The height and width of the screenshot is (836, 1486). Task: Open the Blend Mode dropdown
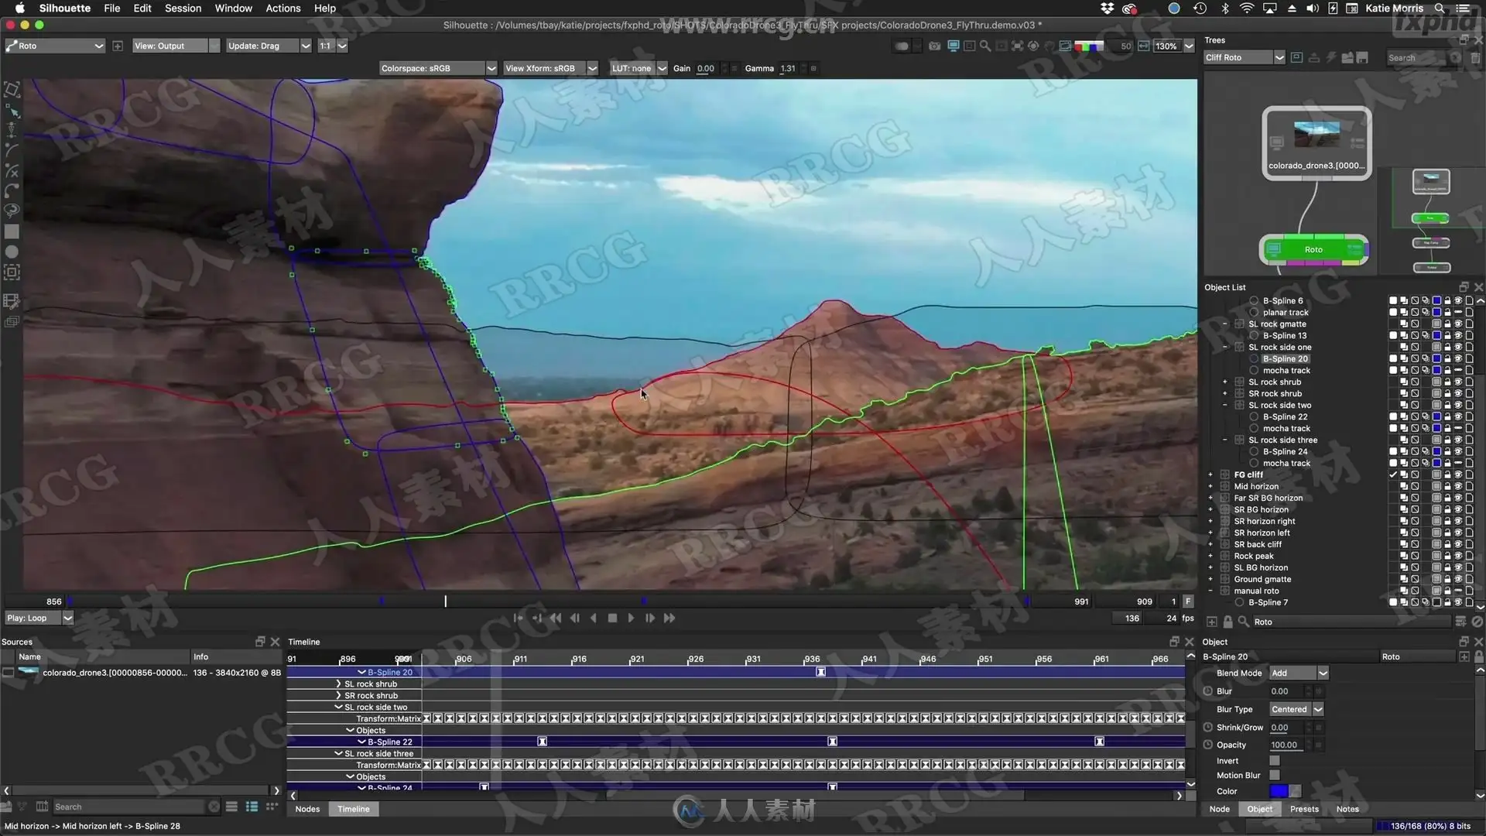(x=1299, y=673)
